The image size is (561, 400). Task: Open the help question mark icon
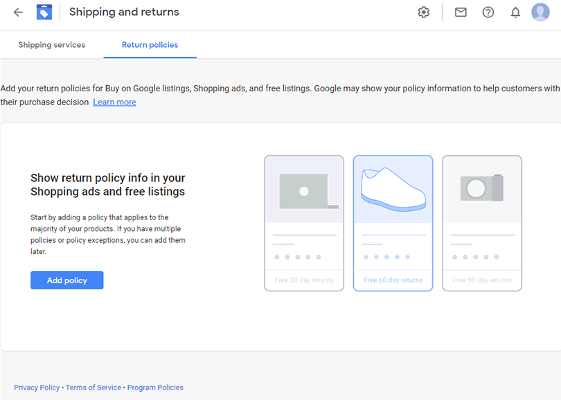(488, 12)
